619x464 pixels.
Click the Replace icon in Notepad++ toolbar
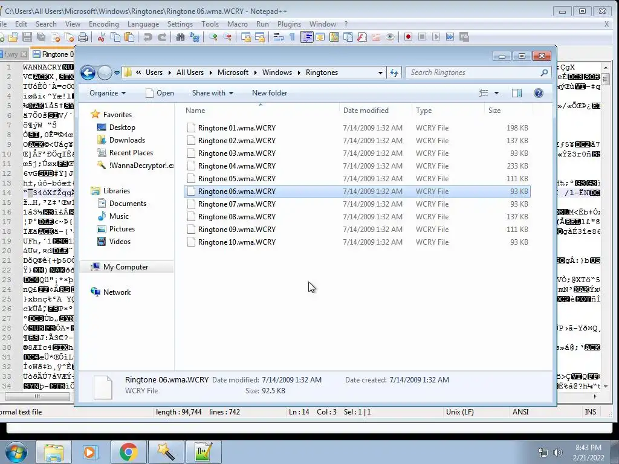point(195,37)
